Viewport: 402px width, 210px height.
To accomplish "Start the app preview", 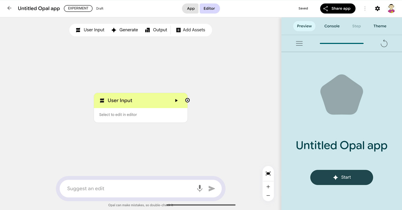I will click(342, 177).
